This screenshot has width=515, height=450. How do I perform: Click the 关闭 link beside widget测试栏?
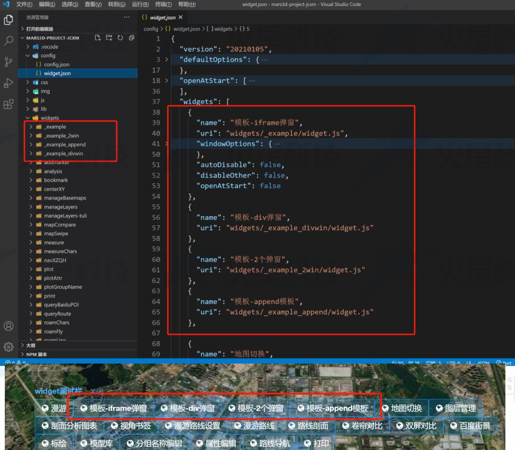click(97, 391)
